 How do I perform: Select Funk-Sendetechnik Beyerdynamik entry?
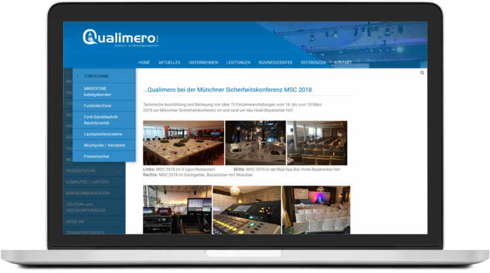click(x=104, y=120)
